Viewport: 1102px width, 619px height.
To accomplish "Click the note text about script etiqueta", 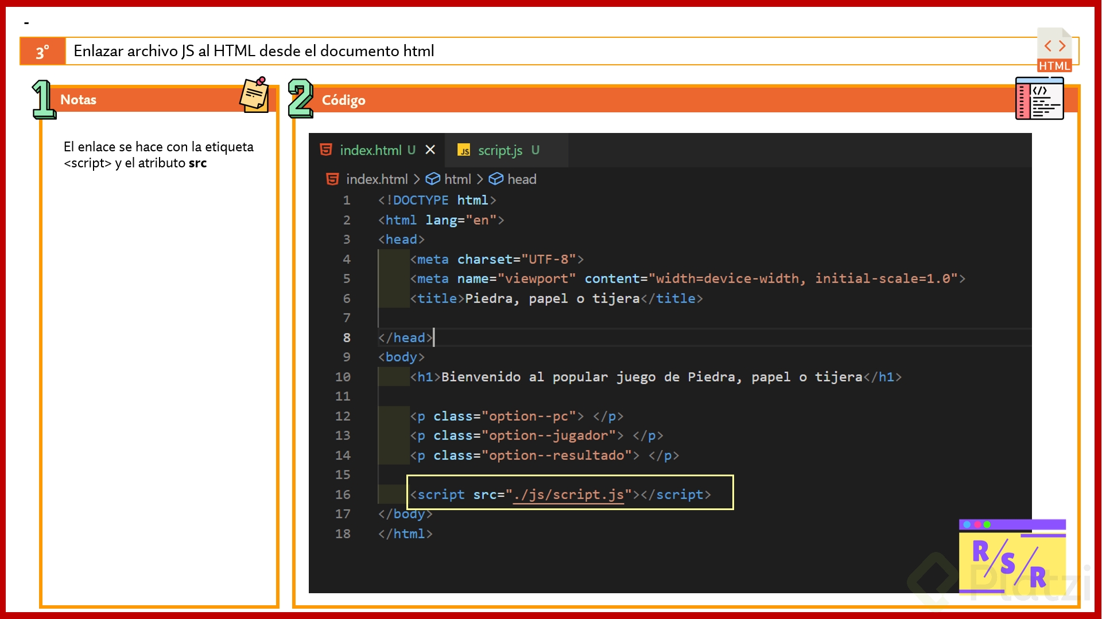I will click(x=158, y=155).
